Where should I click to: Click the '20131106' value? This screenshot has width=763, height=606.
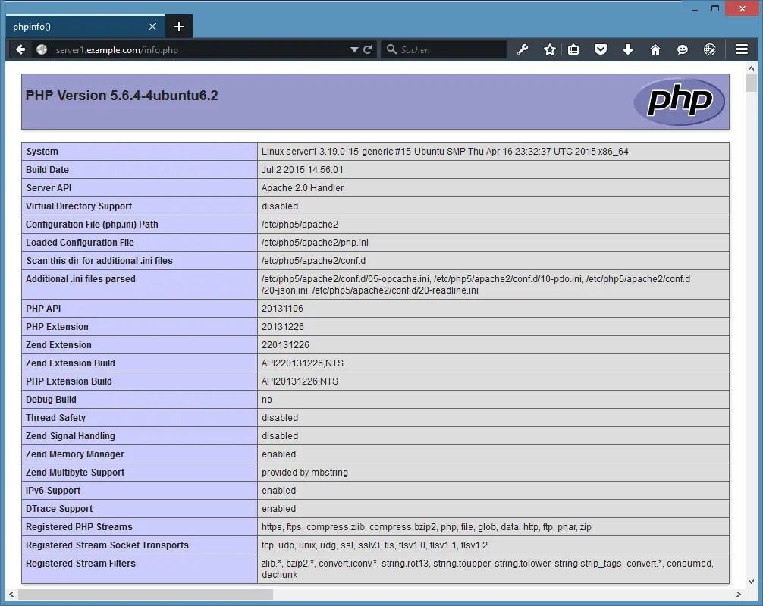282,309
